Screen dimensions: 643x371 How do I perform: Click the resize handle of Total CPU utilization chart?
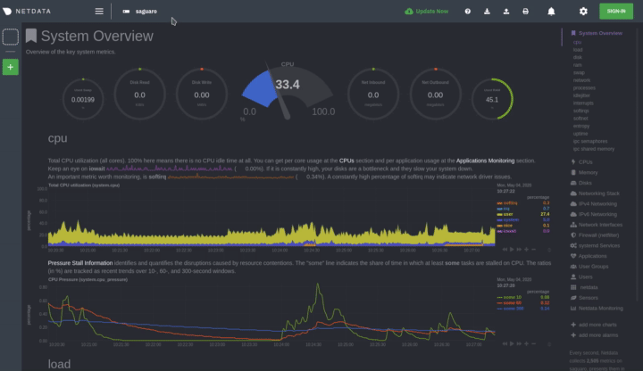click(x=549, y=250)
